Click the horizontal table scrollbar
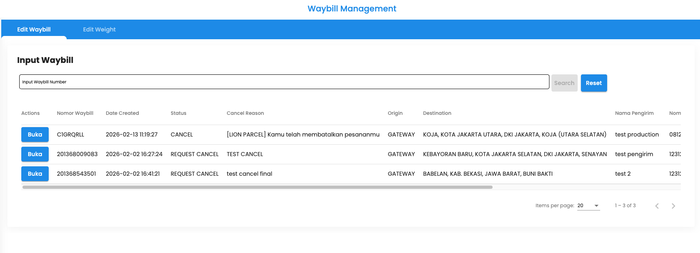Image resolution: width=700 pixels, height=253 pixels. (257, 187)
